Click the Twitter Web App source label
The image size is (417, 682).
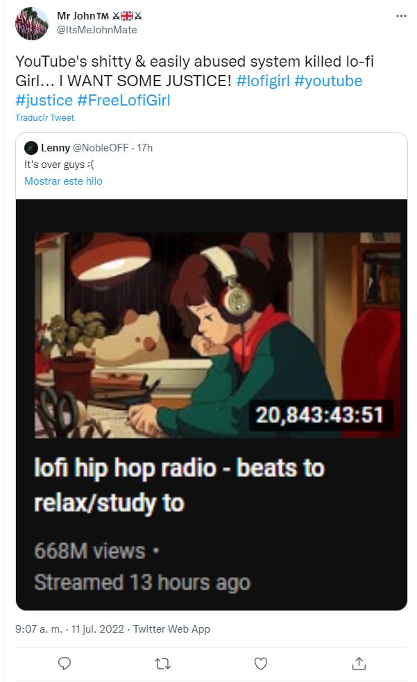171,629
